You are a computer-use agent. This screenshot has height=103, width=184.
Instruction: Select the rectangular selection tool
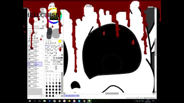tap(46, 41)
